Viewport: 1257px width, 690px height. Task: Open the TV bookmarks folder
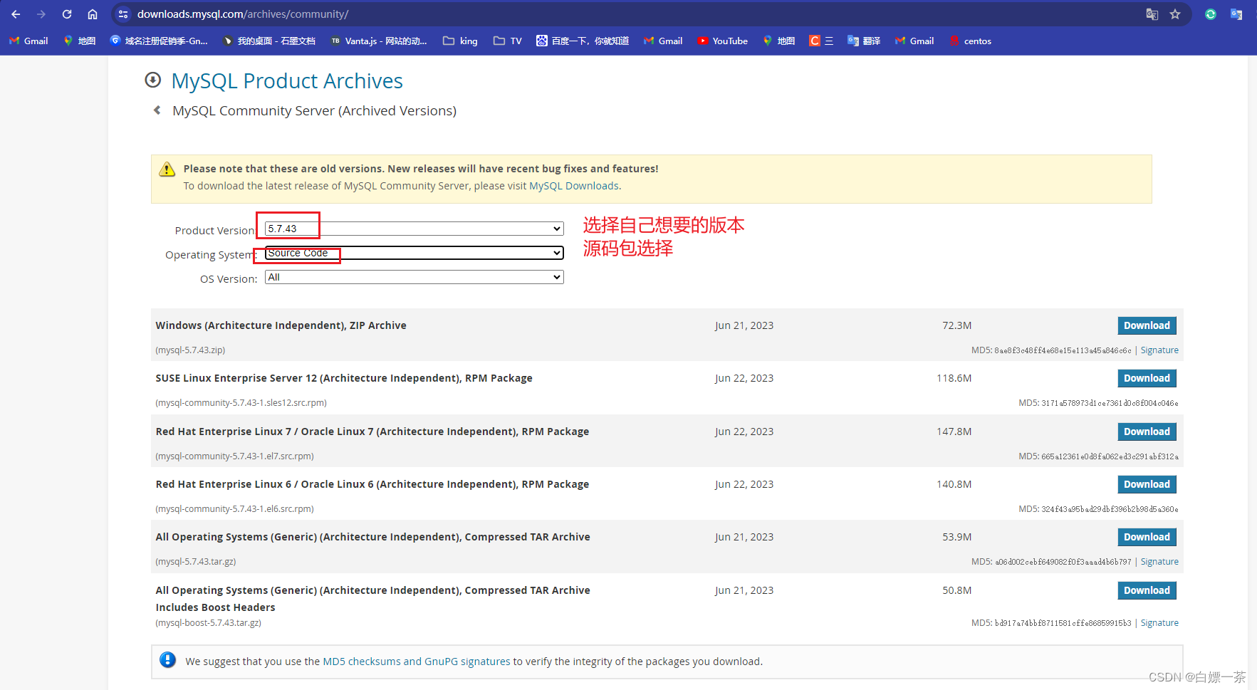coord(508,41)
